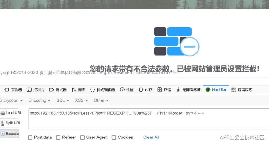Enable the Post data checkbox
Screen dimensions: 269x145
tap(30, 137)
